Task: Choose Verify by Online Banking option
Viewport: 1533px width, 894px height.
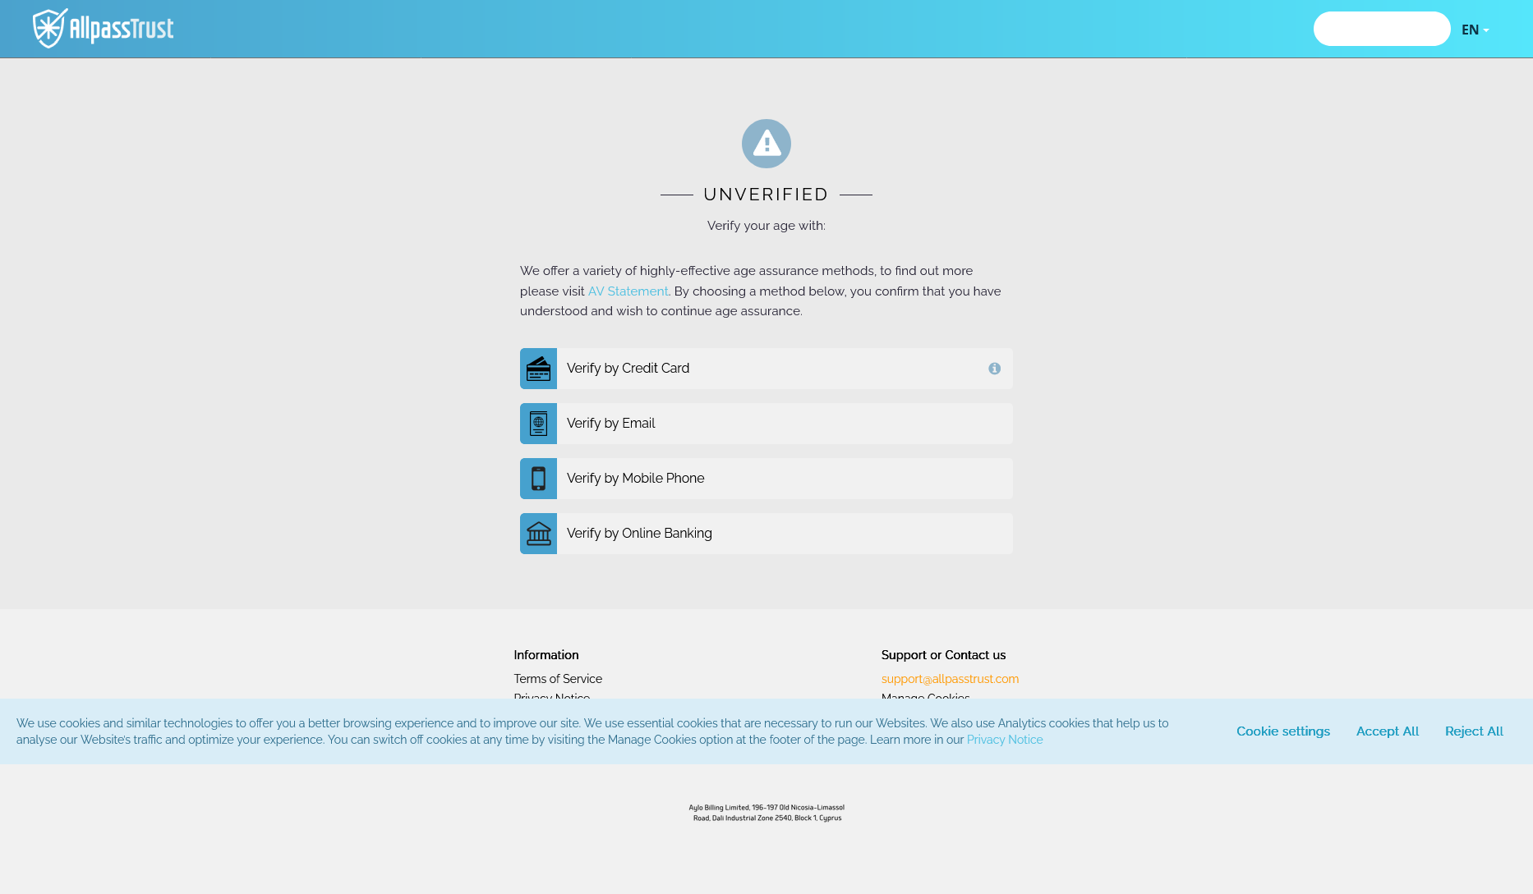Action: click(x=639, y=534)
